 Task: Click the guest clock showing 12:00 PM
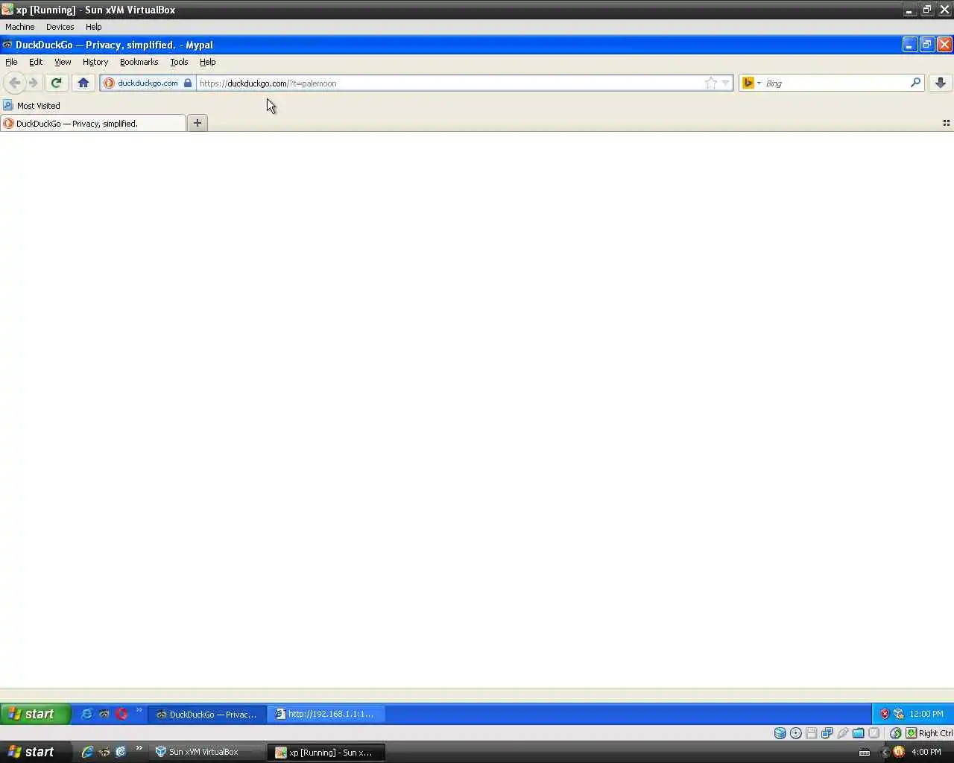coord(926,714)
